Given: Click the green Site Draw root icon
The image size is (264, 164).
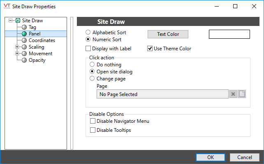Looking at the screenshot, I should pos(18,21).
